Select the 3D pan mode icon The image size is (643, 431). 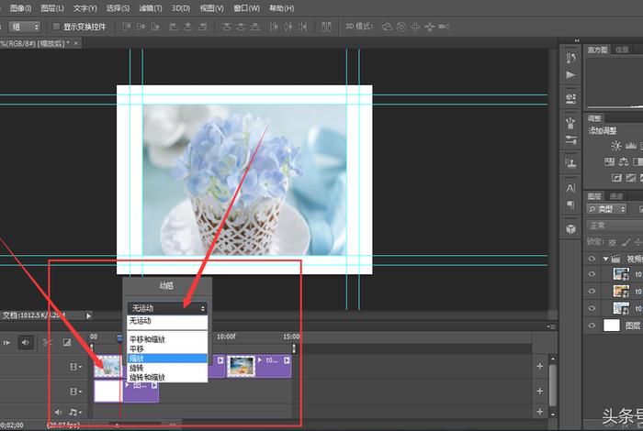[x=415, y=27]
